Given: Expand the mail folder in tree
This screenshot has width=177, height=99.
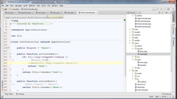Looking at the screenshot, I should (x=130, y=29).
